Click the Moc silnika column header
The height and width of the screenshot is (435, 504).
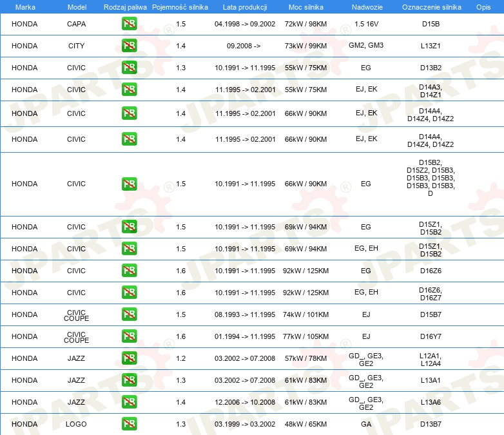[x=305, y=7]
